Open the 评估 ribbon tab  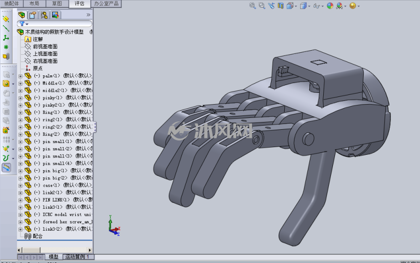(x=79, y=4)
